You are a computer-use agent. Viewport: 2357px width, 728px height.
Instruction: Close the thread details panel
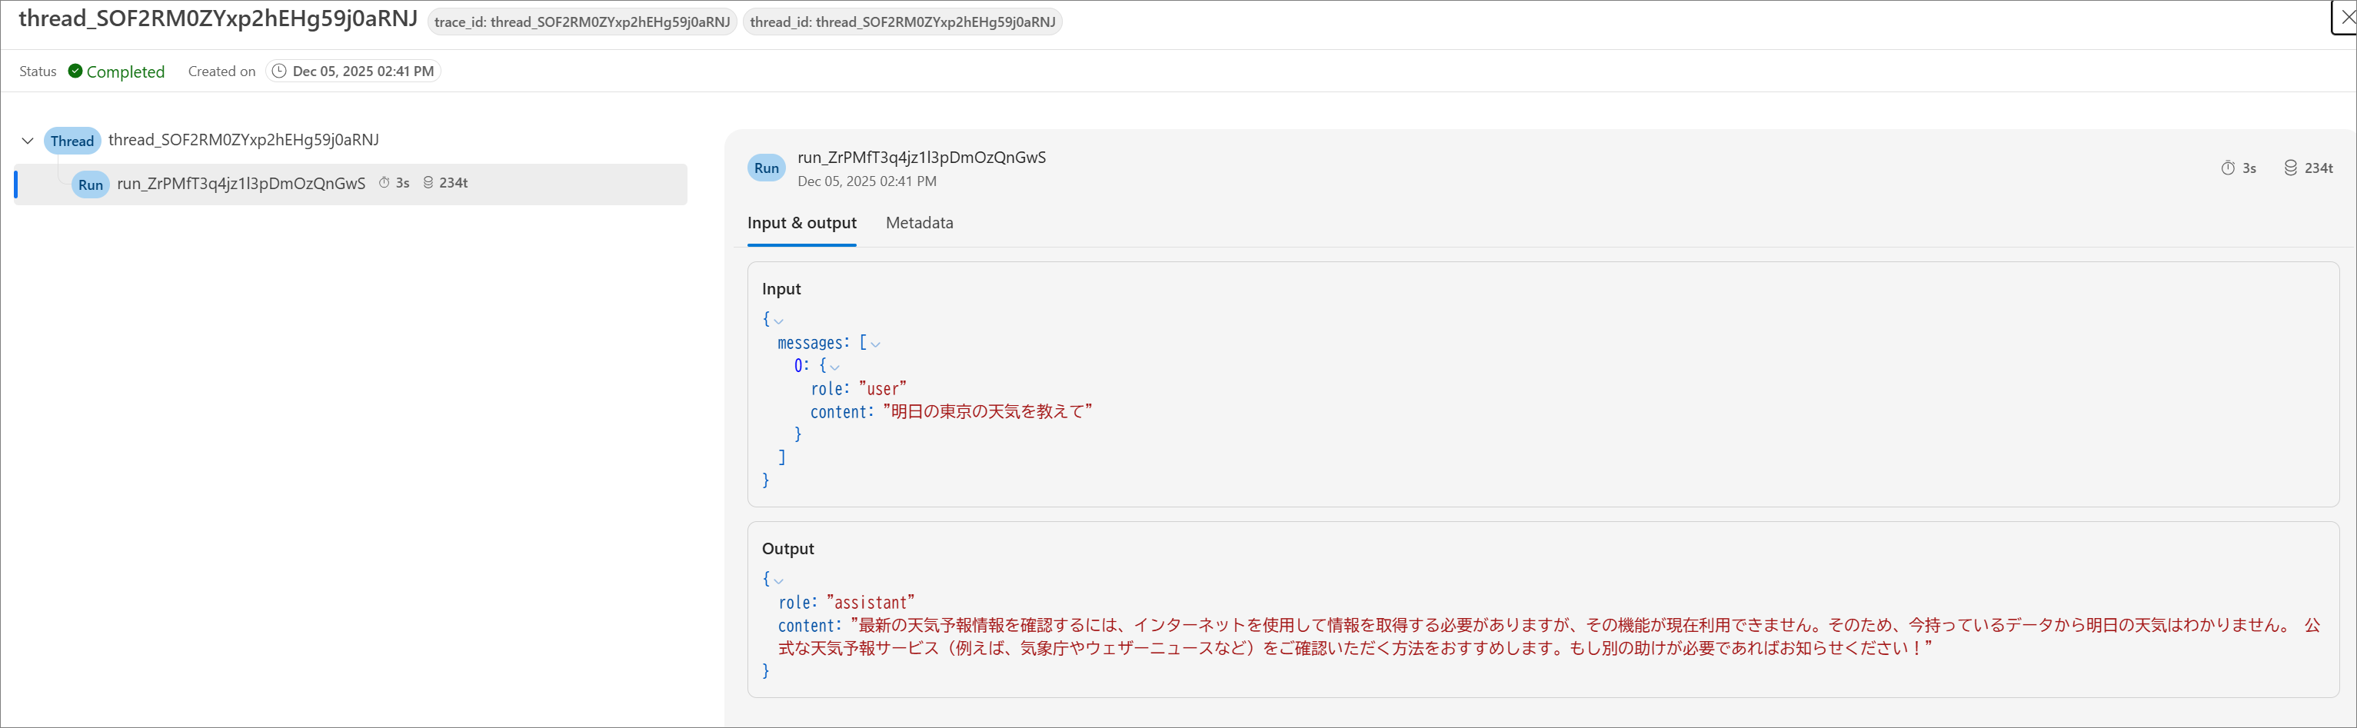pos(2346,16)
